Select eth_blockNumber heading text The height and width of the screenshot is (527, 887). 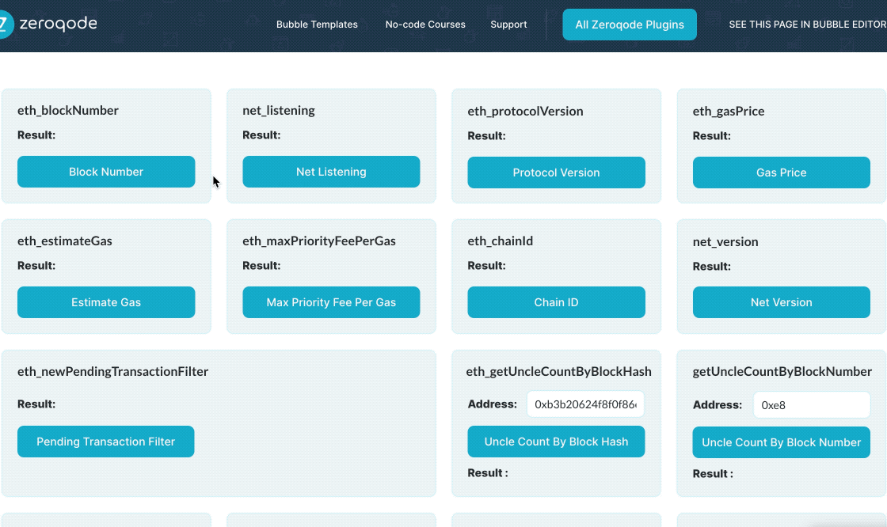68,110
